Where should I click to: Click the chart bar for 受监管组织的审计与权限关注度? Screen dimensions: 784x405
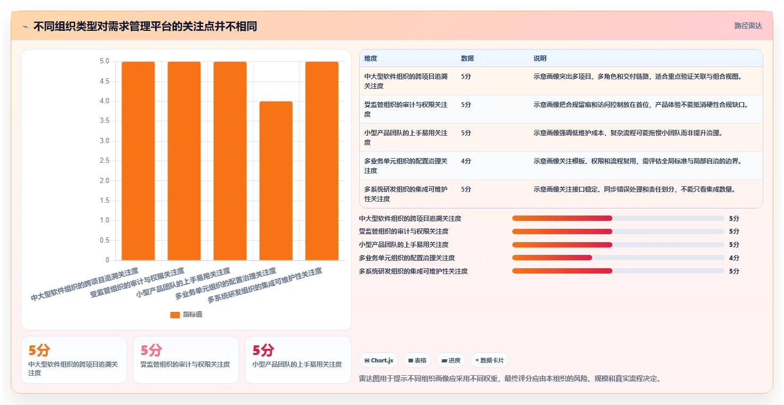pos(184,161)
